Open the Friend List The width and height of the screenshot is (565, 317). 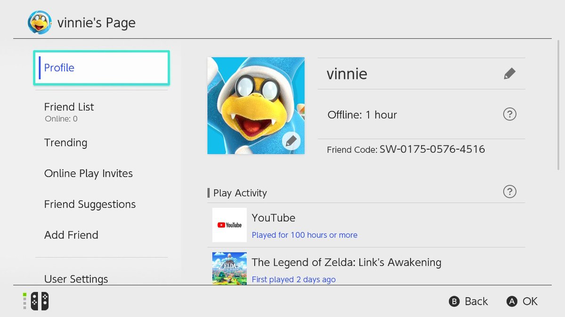point(69,107)
